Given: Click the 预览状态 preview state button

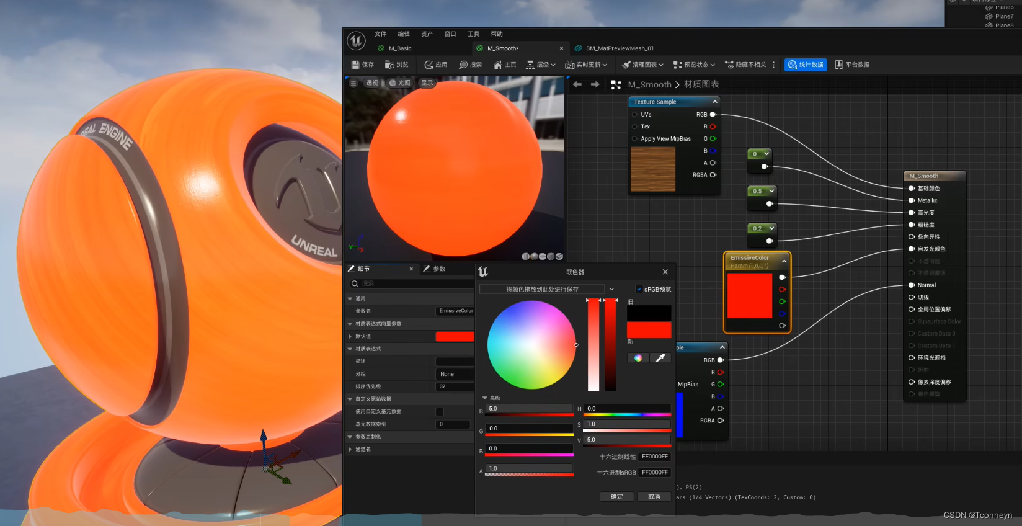Looking at the screenshot, I should point(694,65).
